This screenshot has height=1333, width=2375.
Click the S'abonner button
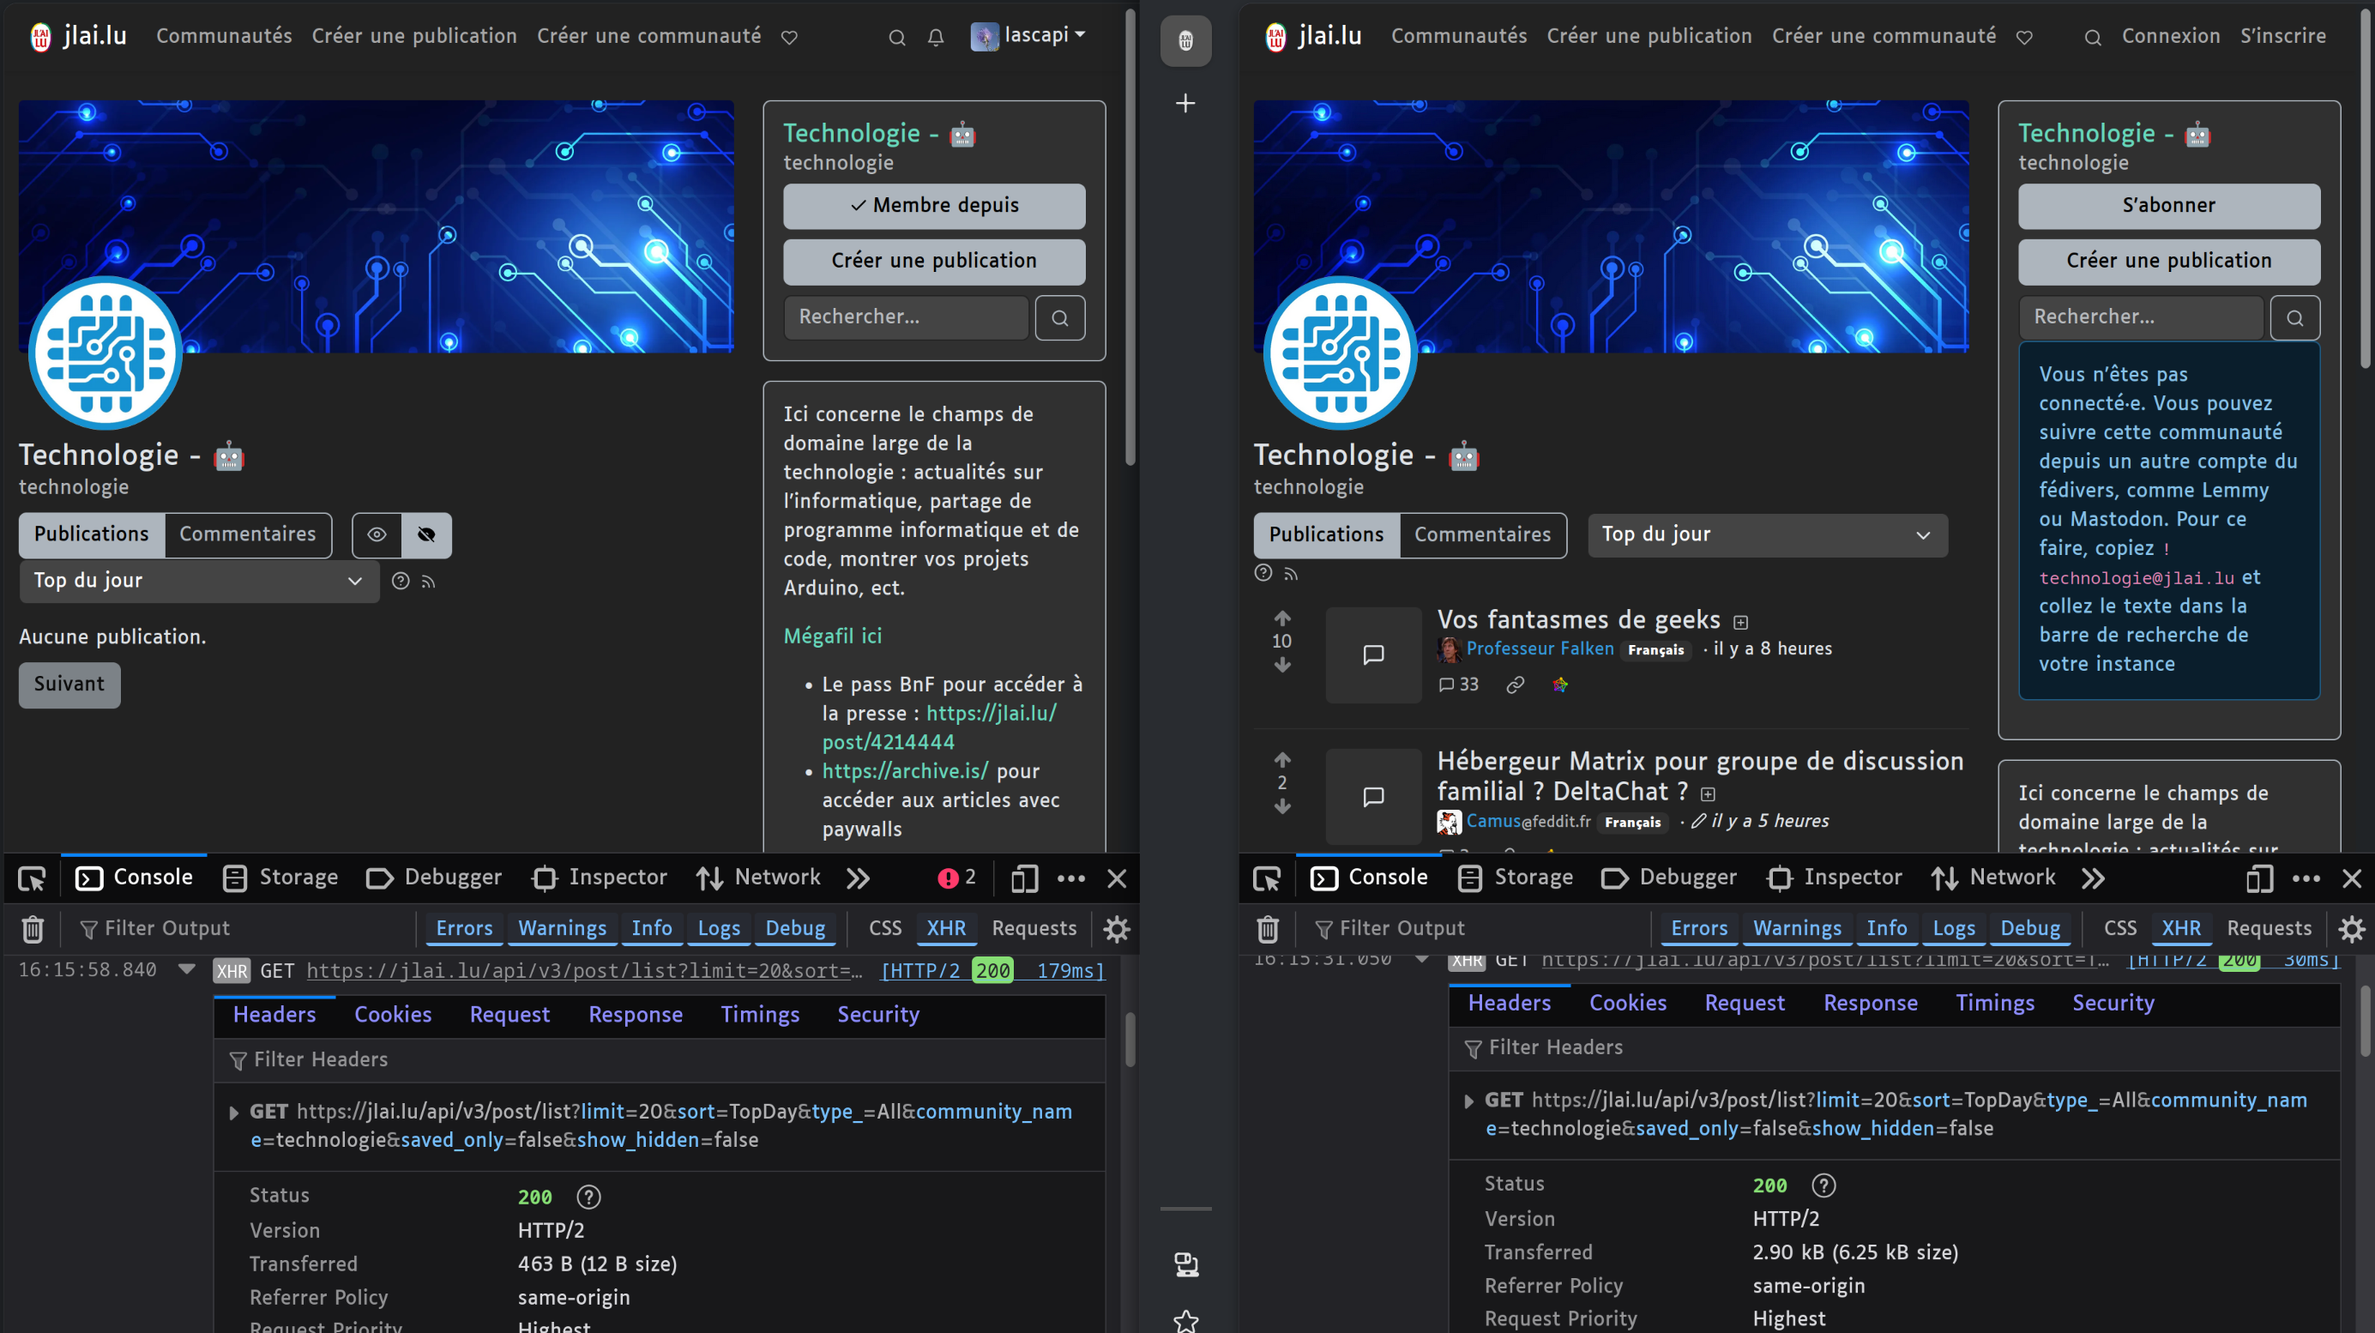click(2167, 206)
